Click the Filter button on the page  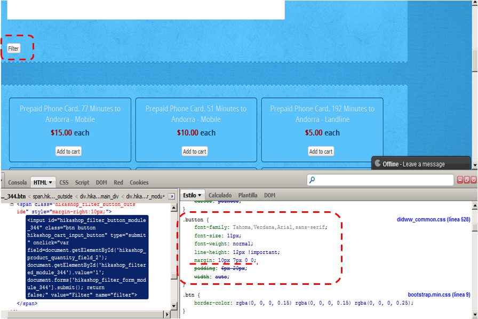pos(13,49)
